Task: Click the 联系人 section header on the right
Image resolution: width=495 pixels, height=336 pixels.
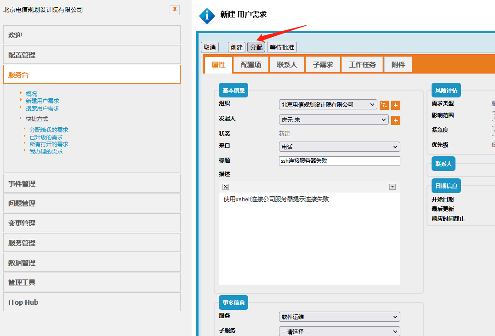Action: tap(444, 164)
